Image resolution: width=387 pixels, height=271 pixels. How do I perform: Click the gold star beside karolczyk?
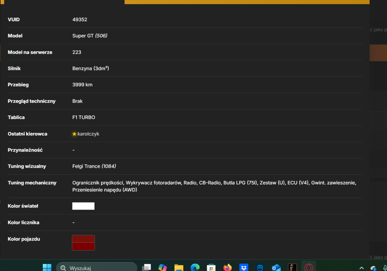(x=74, y=134)
